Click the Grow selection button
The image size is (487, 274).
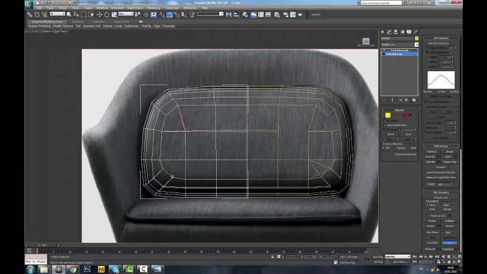(408, 134)
